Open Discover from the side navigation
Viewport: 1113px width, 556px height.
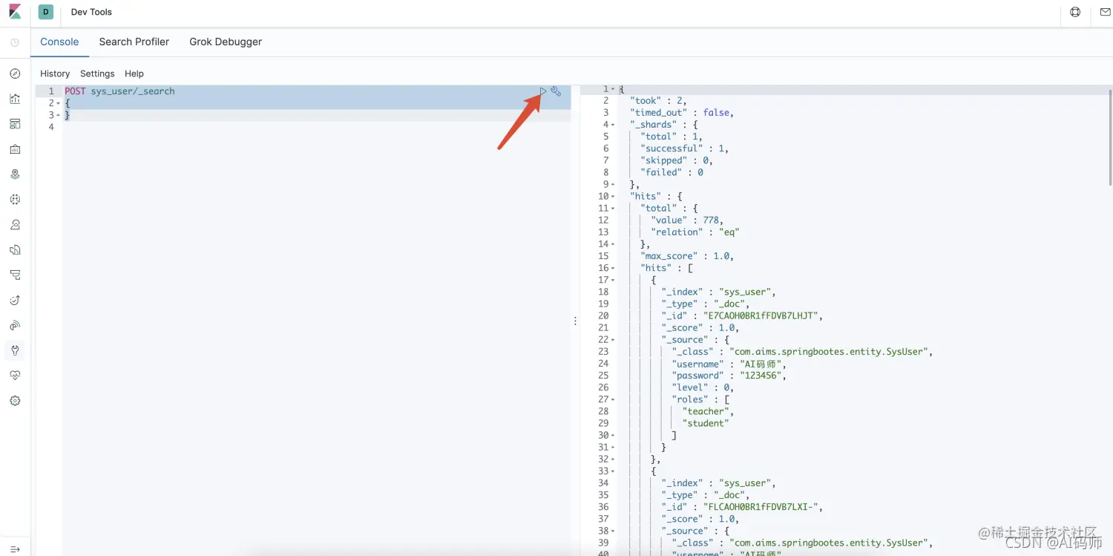tap(15, 73)
